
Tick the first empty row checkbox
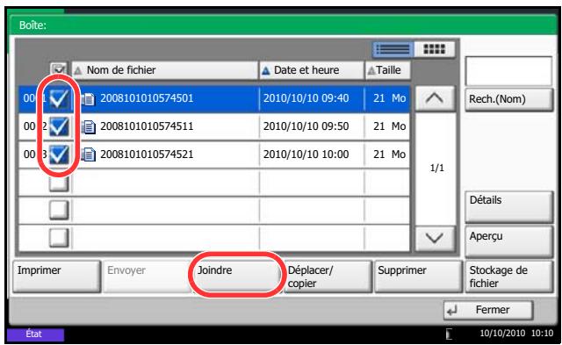[59, 183]
